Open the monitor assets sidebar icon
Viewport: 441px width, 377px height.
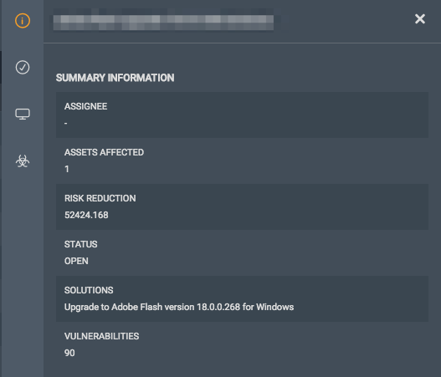point(23,114)
